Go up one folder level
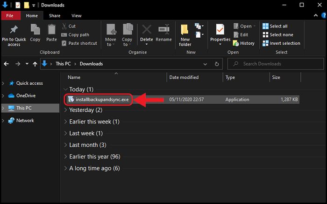Viewport: 327px width, 204px height. click(35, 64)
